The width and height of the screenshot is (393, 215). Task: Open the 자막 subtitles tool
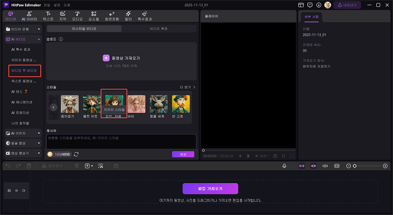tap(63, 16)
